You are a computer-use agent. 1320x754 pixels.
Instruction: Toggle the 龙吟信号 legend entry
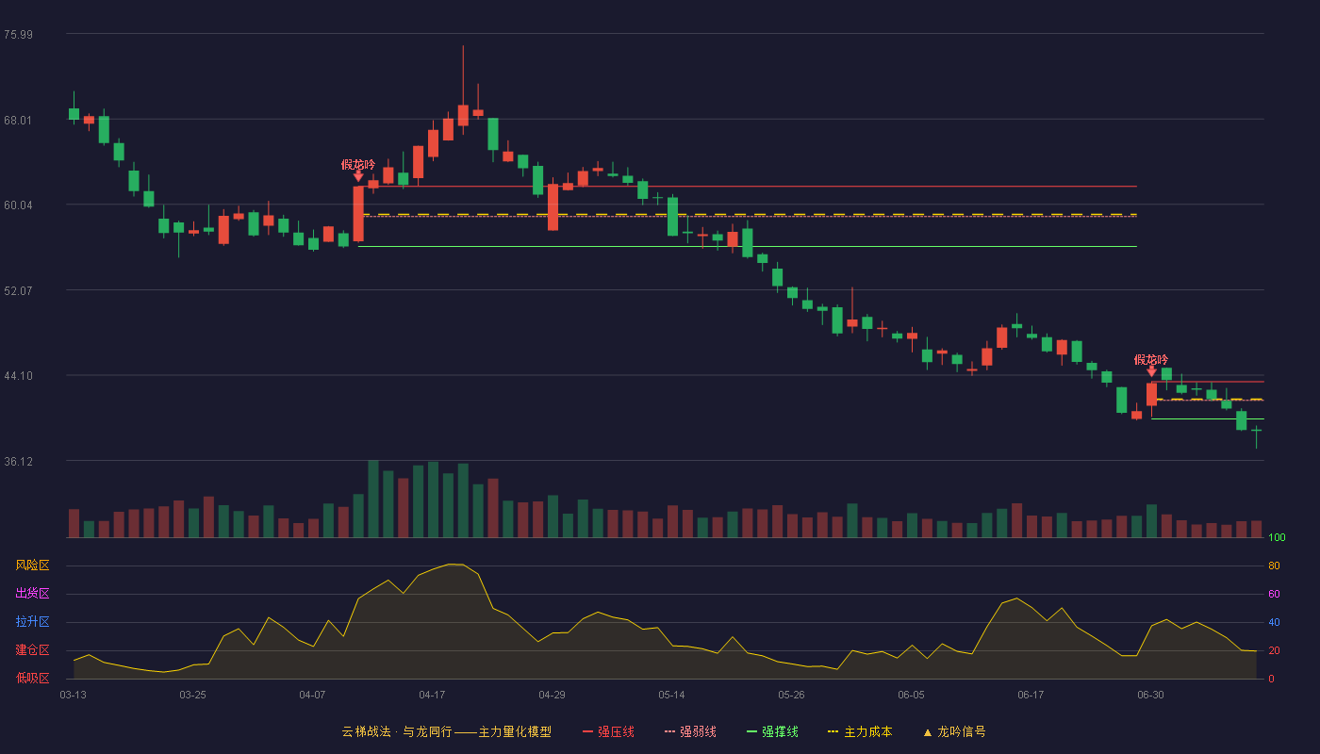point(954,731)
